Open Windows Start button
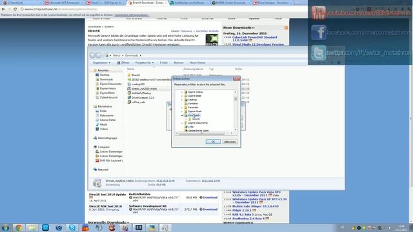This screenshot has width=413, height=232. [x=5, y=227]
